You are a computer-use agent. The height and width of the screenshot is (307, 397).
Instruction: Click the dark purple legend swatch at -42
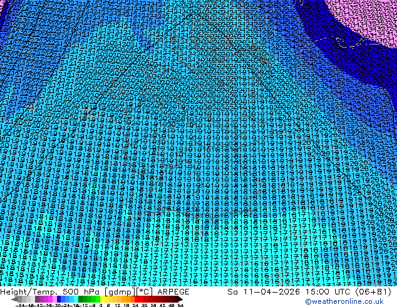click(x=37, y=299)
